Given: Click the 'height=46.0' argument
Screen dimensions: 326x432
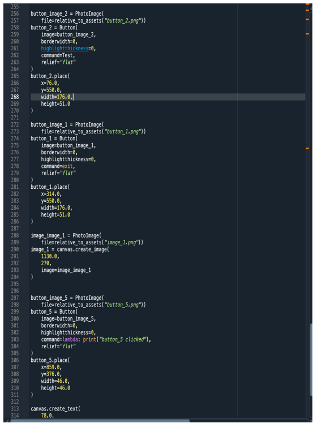Looking at the screenshot, I should click(55, 388).
